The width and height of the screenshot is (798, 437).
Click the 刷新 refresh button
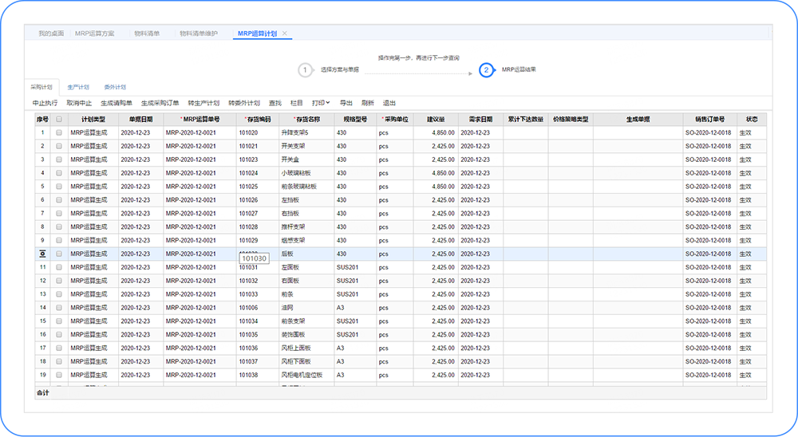[367, 103]
